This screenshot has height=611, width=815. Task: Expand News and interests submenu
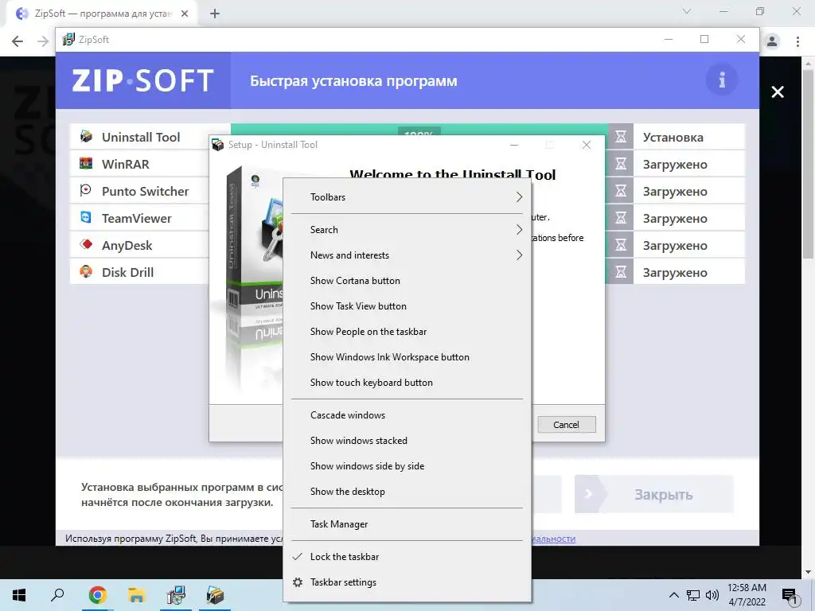coord(407,255)
